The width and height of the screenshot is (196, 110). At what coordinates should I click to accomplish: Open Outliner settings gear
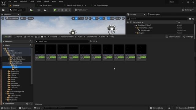tap(193, 19)
